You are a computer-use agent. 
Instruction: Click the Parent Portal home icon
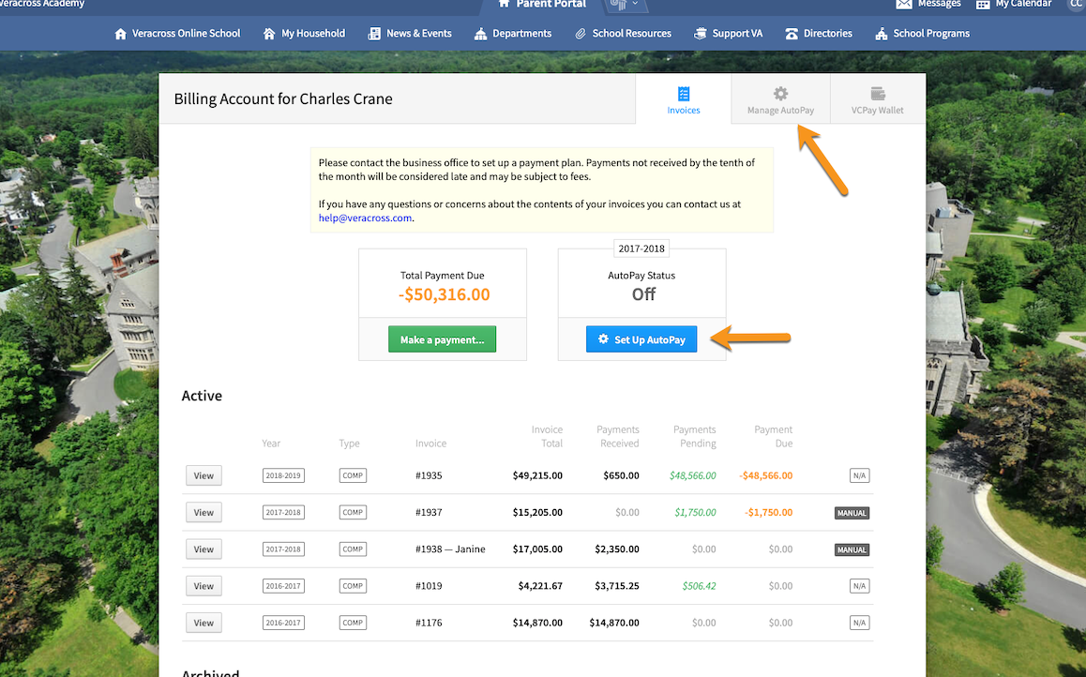coord(504,5)
